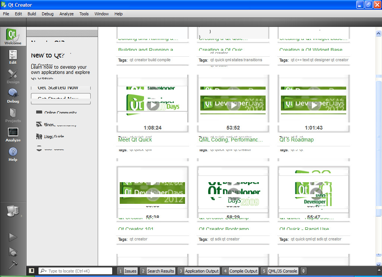This screenshot has height=277, width=382.
Task: Click the 1:01:43 video duration
Action: [x=314, y=128]
